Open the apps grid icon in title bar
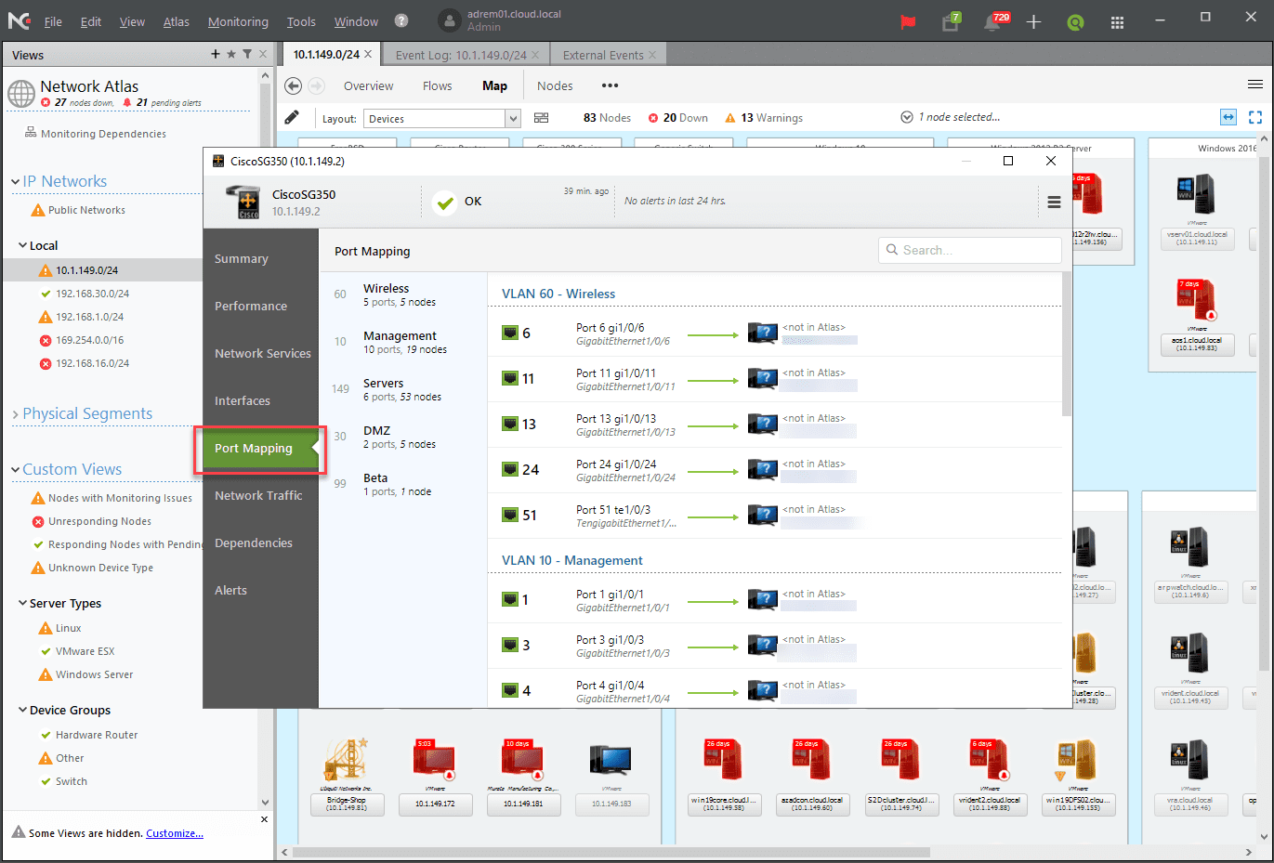This screenshot has height=863, width=1274. click(x=1117, y=22)
